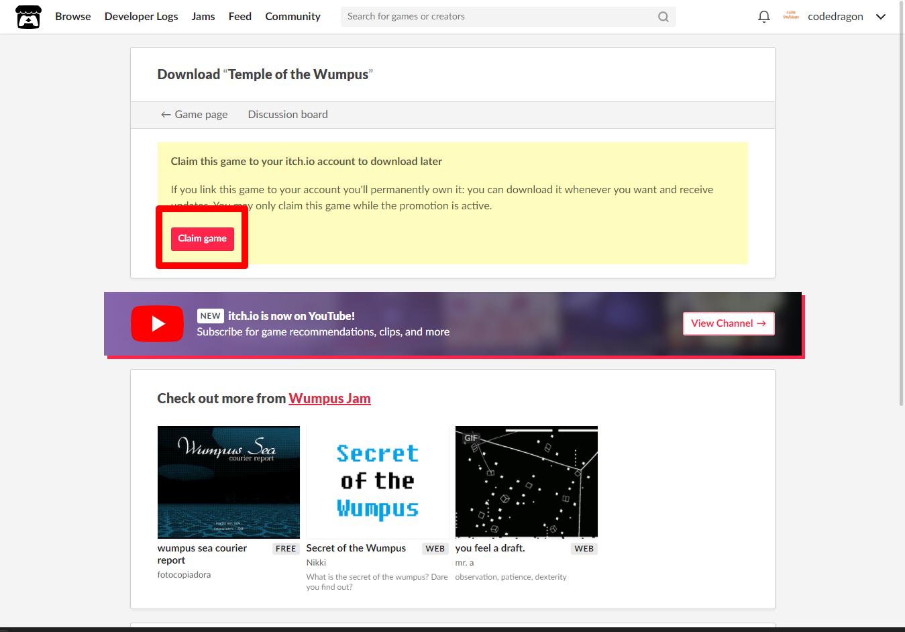Screen dimensions: 905x632
Task: Open the you feel a draft thumbnail
Action: coord(527,482)
